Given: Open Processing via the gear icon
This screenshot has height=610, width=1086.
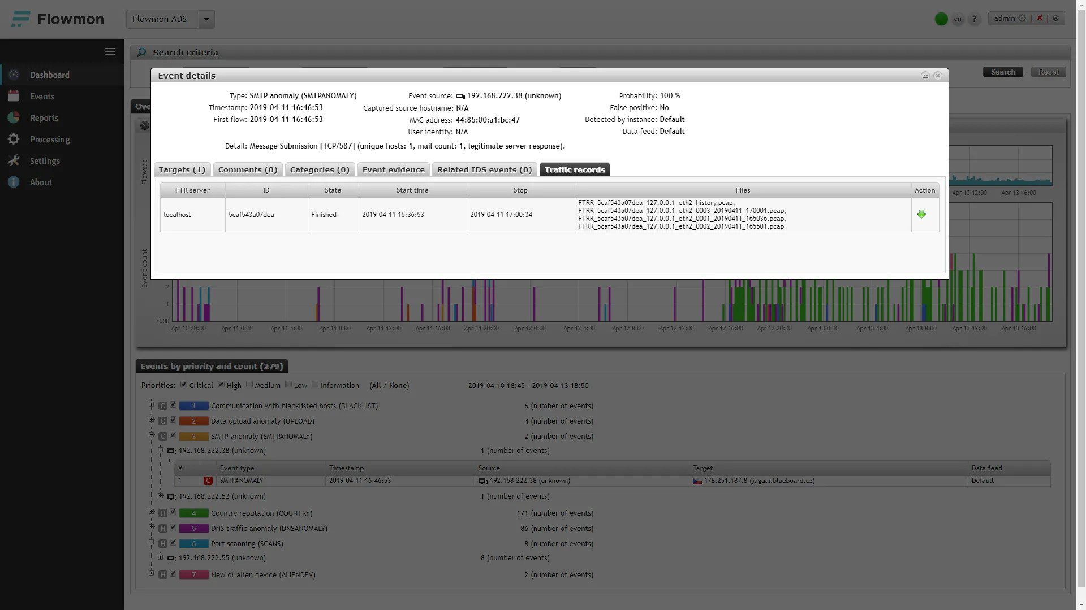Looking at the screenshot, I should [14, 139].
